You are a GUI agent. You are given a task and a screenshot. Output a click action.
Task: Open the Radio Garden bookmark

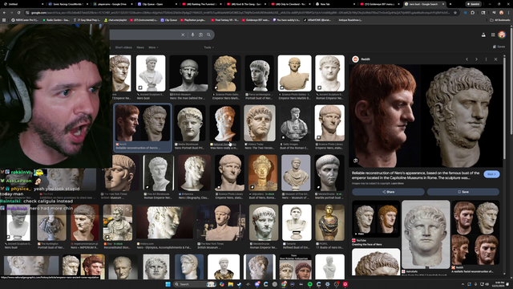tap(56, 20)
